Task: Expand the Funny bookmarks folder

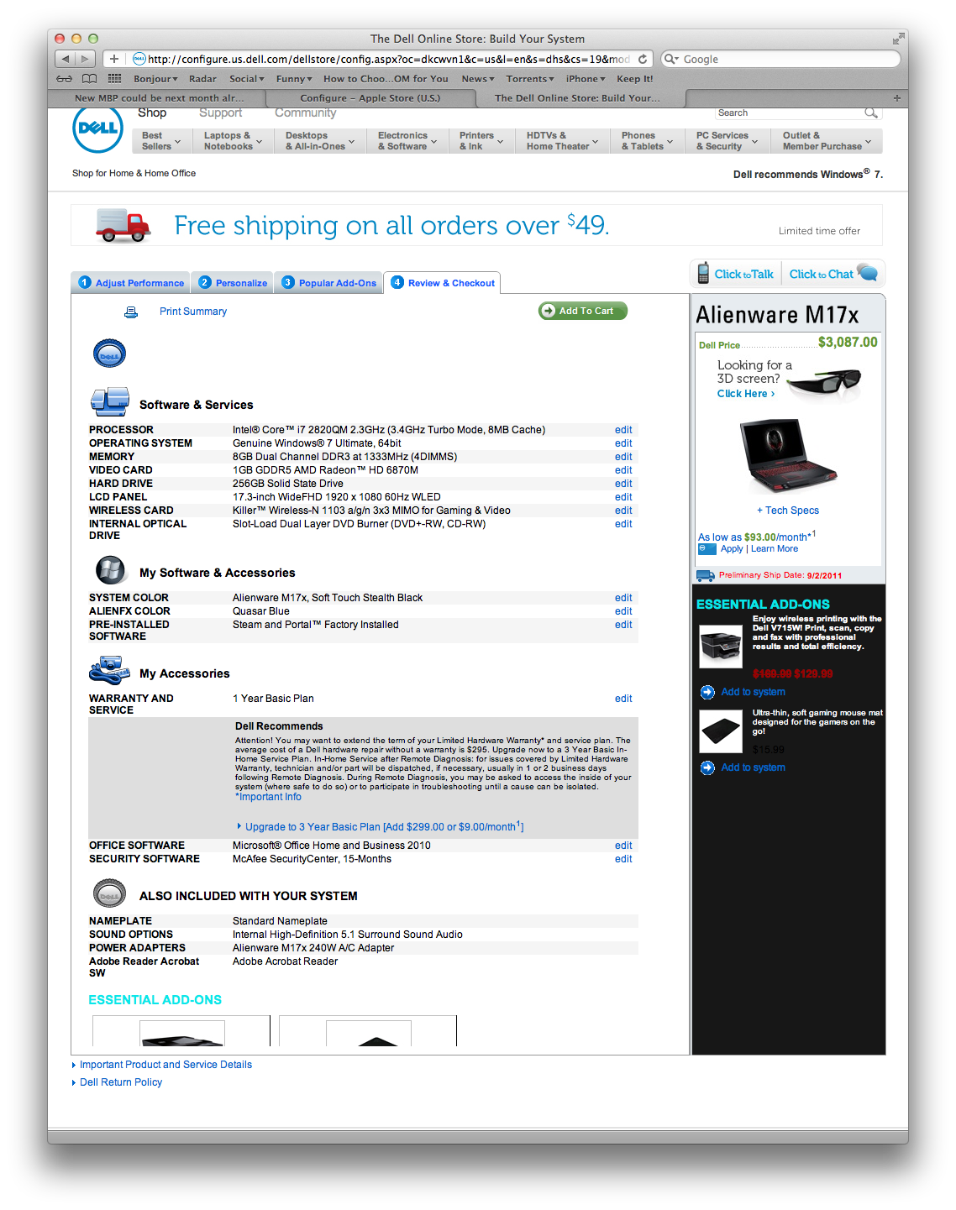Action: coord(294,79)
